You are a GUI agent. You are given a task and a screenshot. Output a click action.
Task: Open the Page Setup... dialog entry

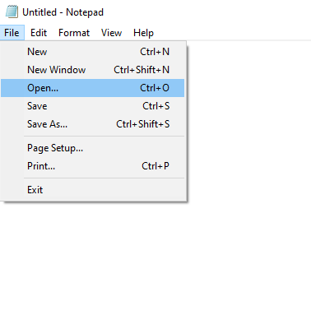(x=93, y=148)
